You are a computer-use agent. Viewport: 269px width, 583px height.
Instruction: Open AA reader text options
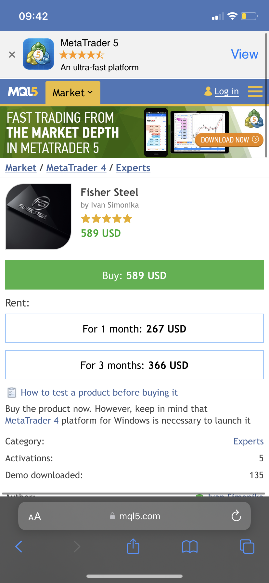tap(35, 516)
